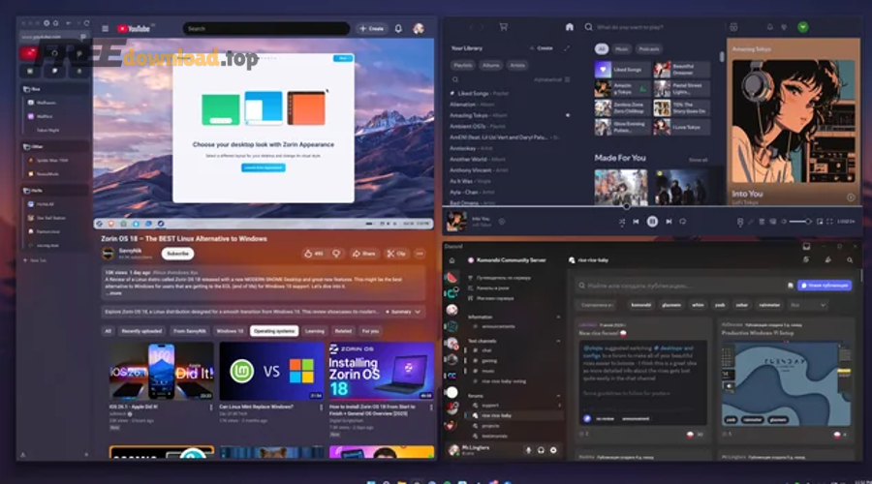The width and height of the screenshot is (872, 484).
Task: Open the YouTube hamburger guide menu
Action: pyautogui.click(x=106, y=29)
